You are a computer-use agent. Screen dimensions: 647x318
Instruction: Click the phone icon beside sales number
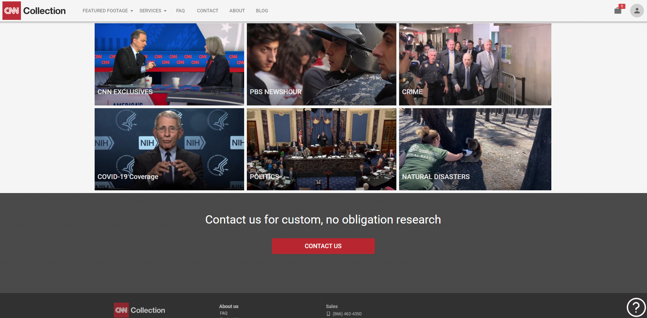point(328,314)
